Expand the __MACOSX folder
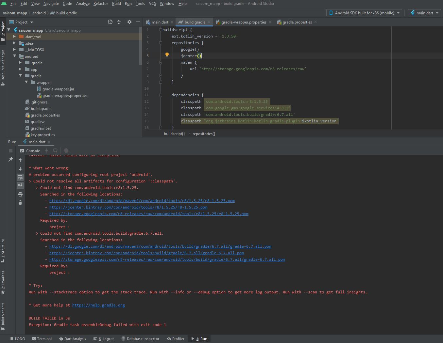This screenshot has width=443, height=343. [14, 50]
